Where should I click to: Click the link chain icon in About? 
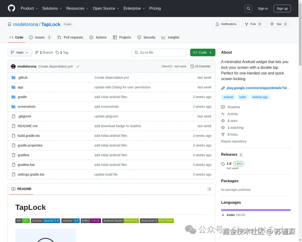[223, 88]
